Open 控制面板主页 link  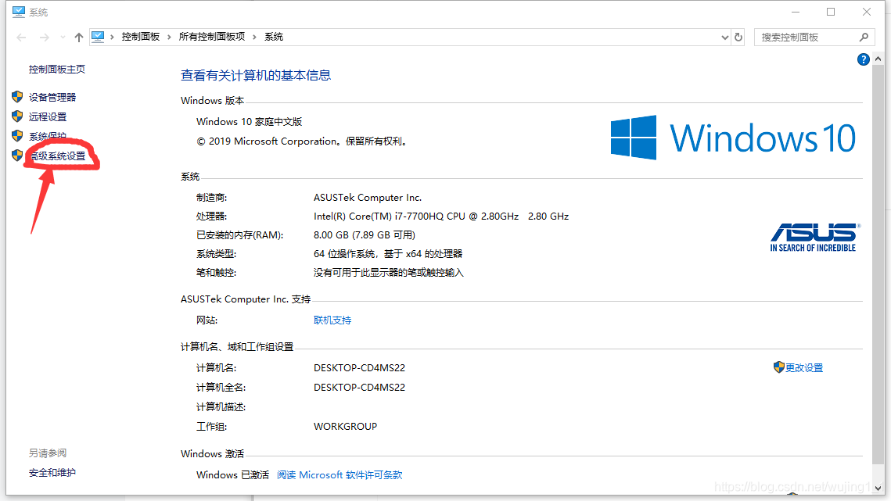(57, 70)
